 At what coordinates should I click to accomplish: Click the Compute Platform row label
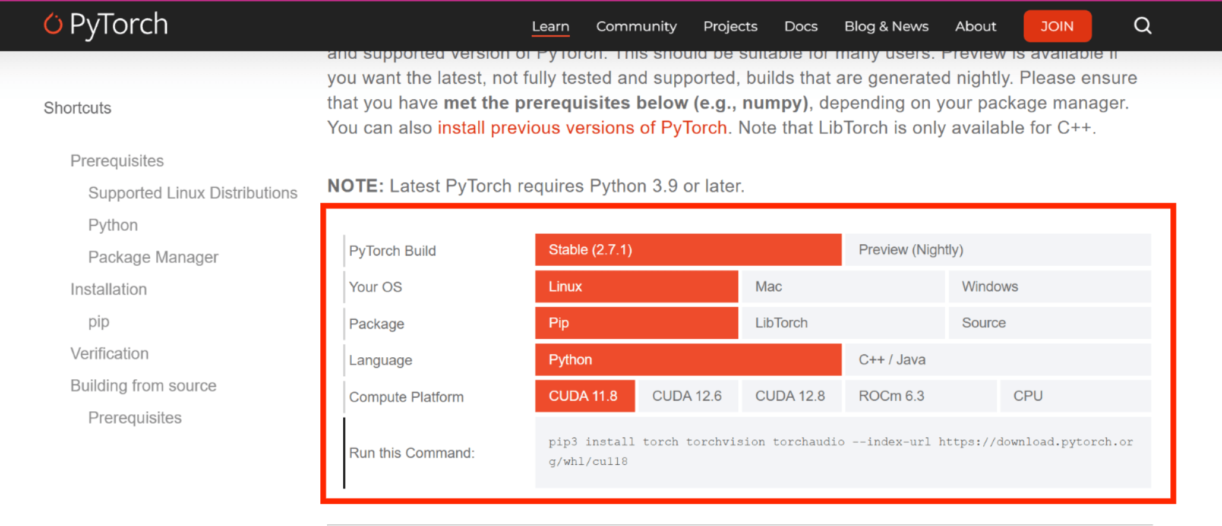coord(406,397)
